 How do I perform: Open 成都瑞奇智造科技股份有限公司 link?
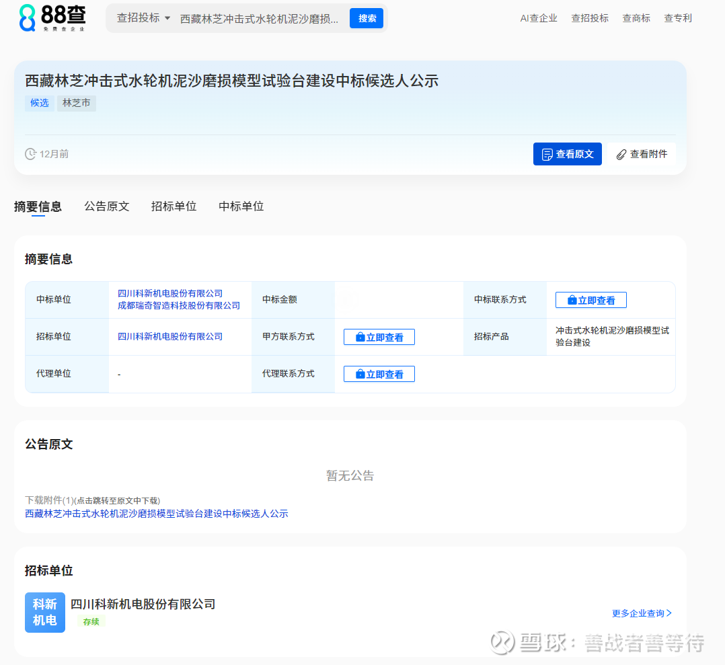pyautogui.click(x=179, y=305)
